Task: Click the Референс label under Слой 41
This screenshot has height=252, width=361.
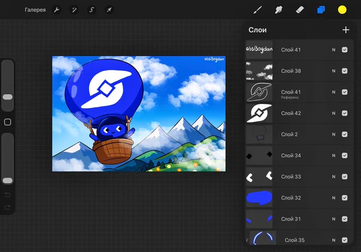Action: [290, 98]
